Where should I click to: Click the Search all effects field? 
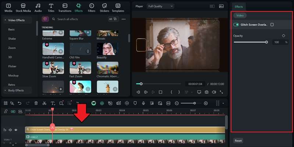click(79, 19)
